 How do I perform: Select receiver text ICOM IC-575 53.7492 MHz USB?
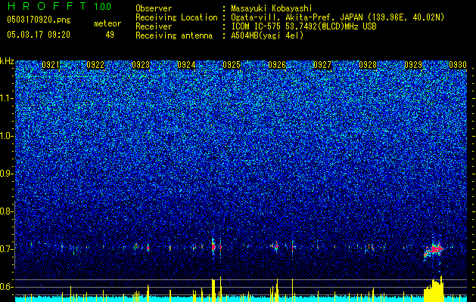click(x=303, y=26)
